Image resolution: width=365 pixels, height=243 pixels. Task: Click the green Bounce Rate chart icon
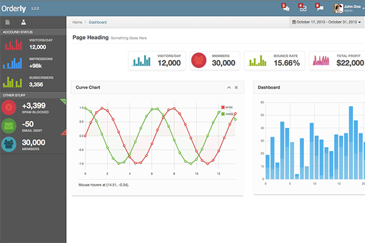(x=257, y=60)
